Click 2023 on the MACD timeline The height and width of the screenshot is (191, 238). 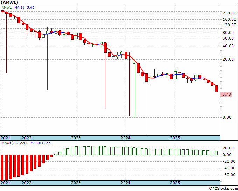tap(76, 183)
